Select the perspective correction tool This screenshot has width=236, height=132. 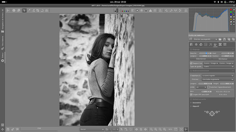[47, 10]
